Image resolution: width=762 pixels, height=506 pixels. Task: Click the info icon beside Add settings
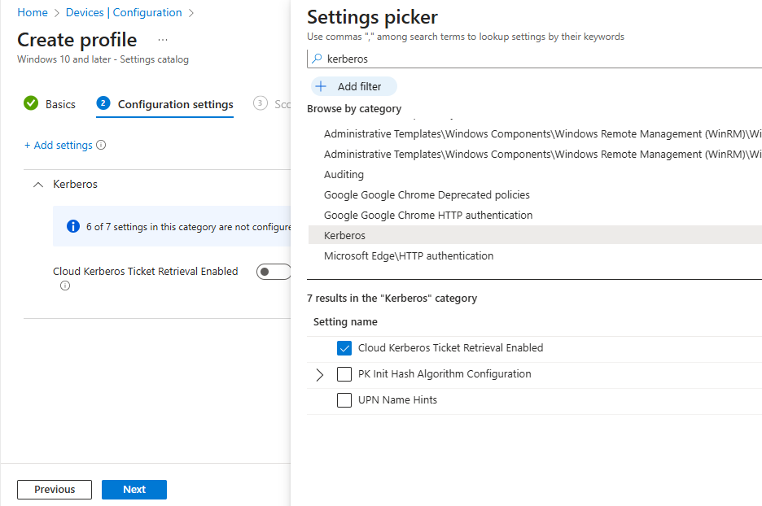[x=101, y=146]
